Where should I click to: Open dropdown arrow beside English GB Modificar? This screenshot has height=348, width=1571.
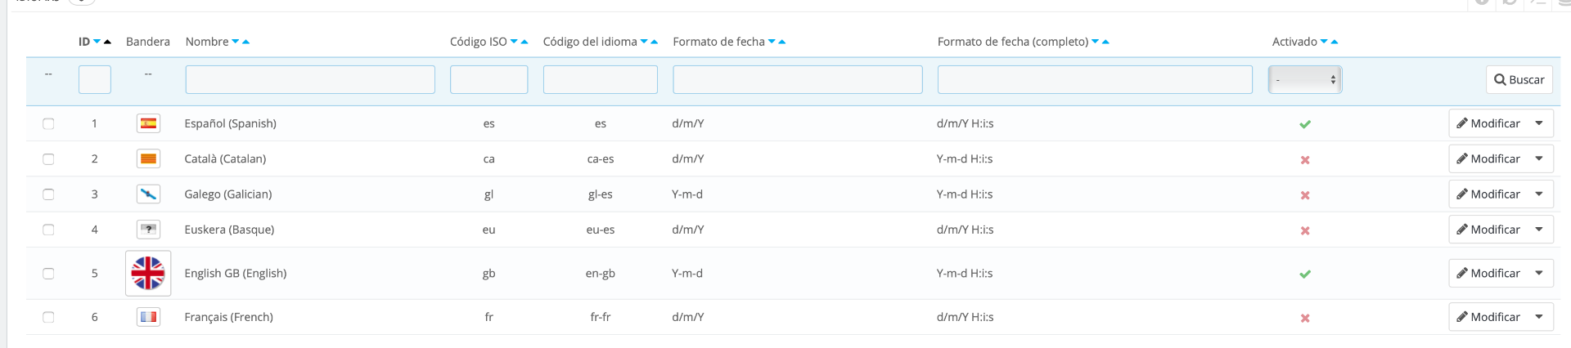(1539, 273)
